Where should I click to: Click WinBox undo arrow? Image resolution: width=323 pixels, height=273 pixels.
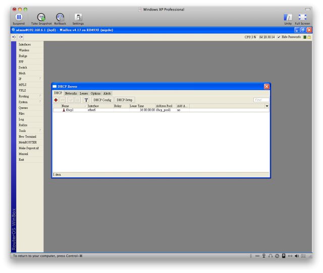coord(14,37)
